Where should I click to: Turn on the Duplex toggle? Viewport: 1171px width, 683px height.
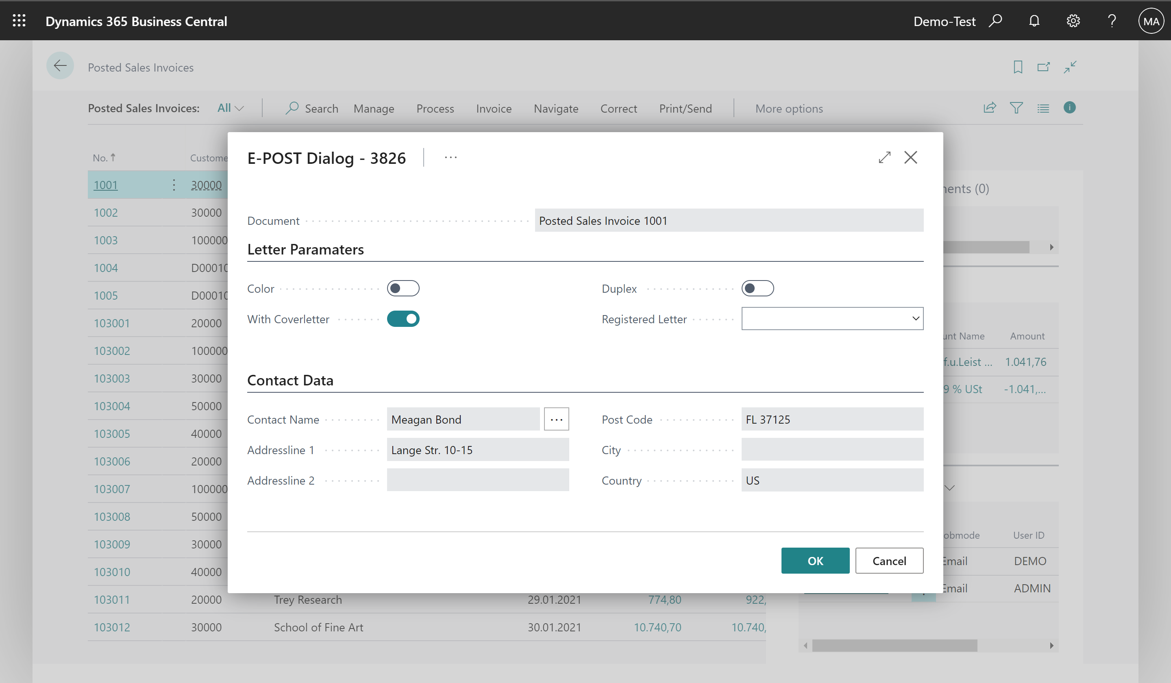(x=757, y=289)
